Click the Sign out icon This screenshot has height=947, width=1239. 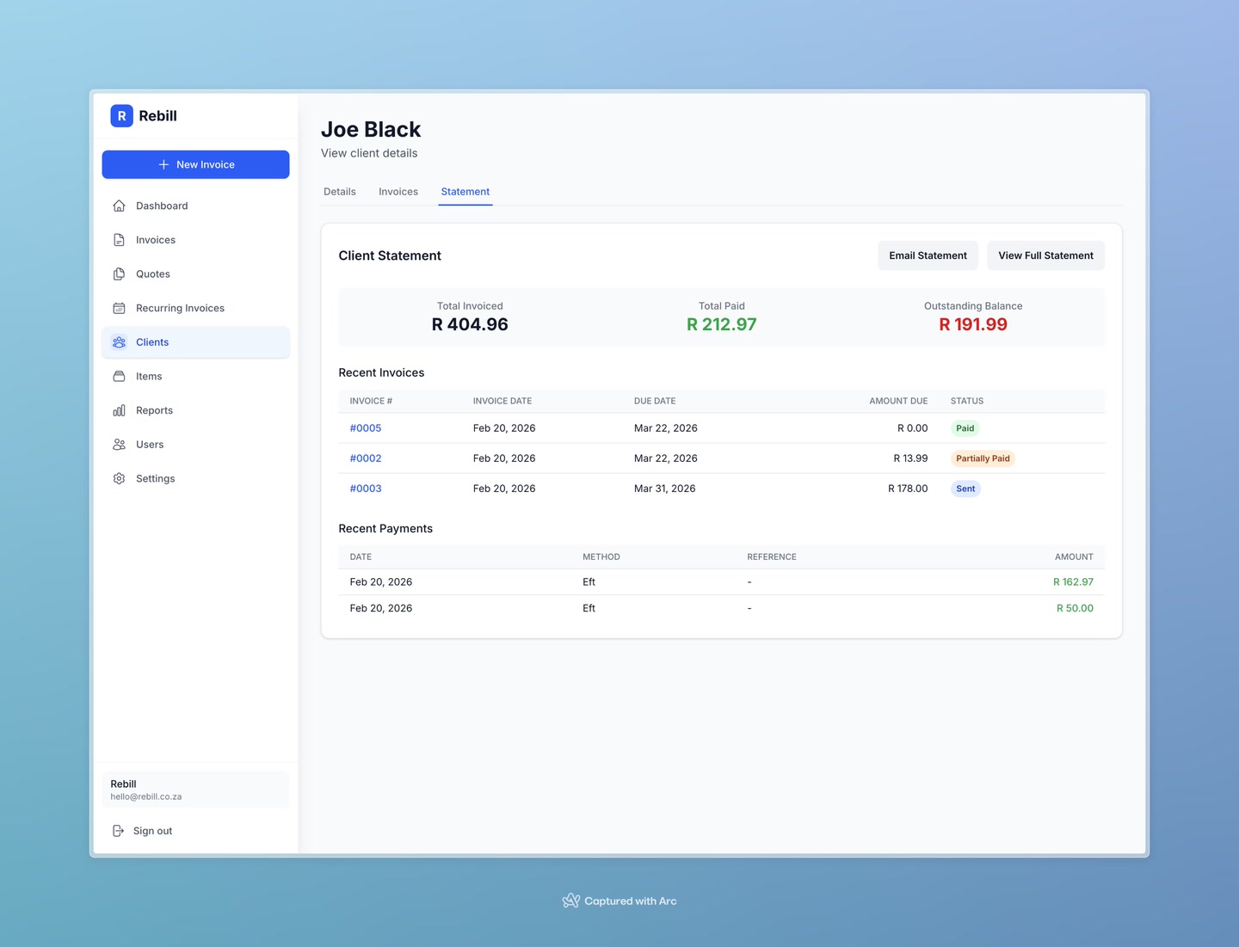tap(119, 830)
